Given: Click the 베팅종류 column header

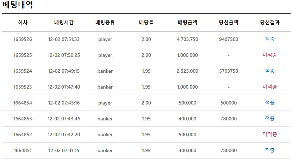Looking at the screenshot, I should pos(105,23).
